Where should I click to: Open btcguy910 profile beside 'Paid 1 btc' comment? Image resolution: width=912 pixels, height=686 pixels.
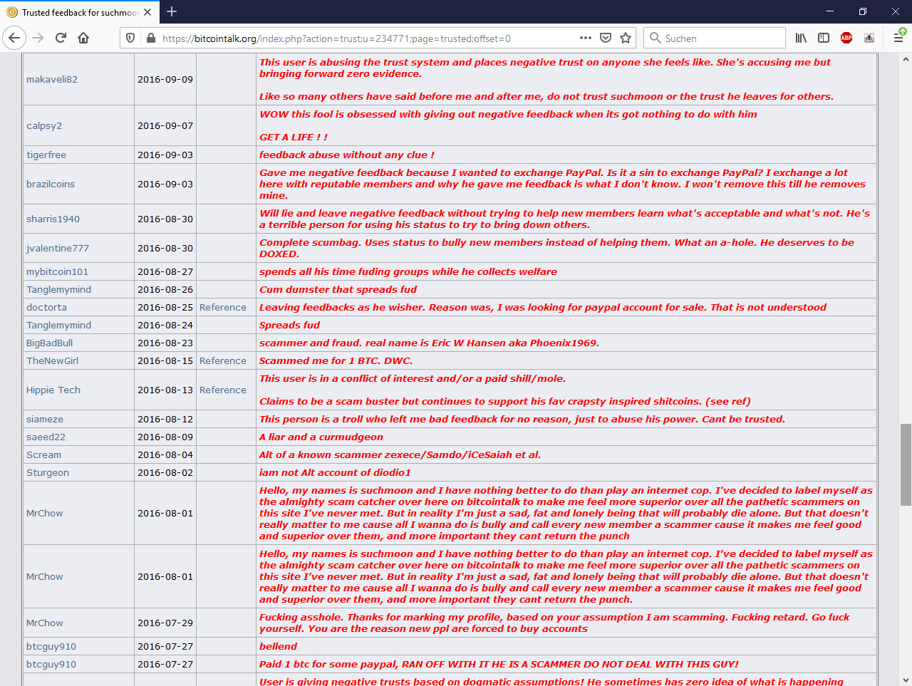click(x=51, y=664)
